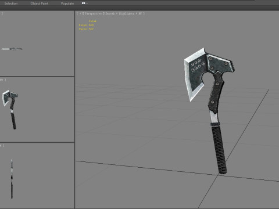
Task: Click the viewport [+] general menu
Action: (80, 13)
